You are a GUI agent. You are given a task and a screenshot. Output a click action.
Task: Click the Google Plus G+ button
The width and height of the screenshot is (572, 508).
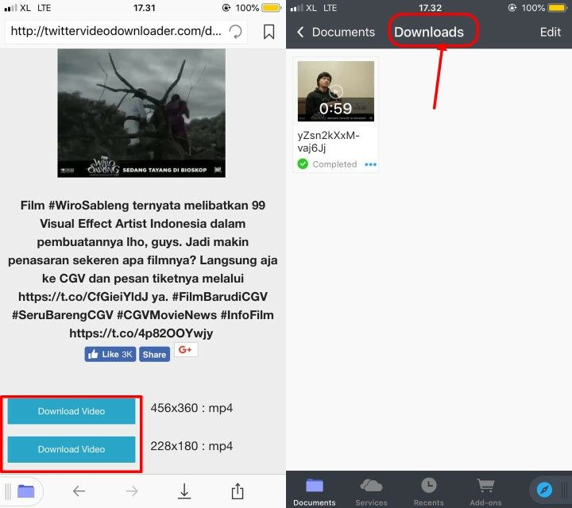[186, 350]
